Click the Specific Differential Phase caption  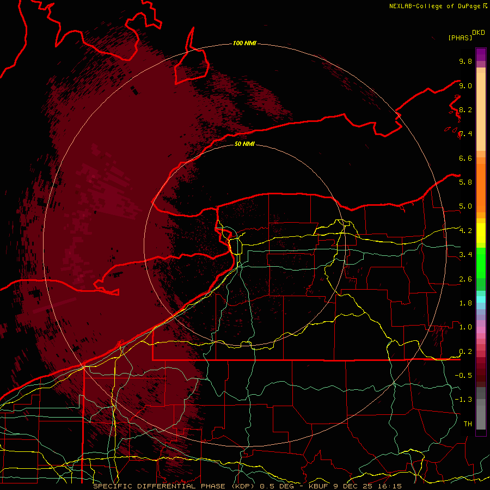(x=248, y=486)
